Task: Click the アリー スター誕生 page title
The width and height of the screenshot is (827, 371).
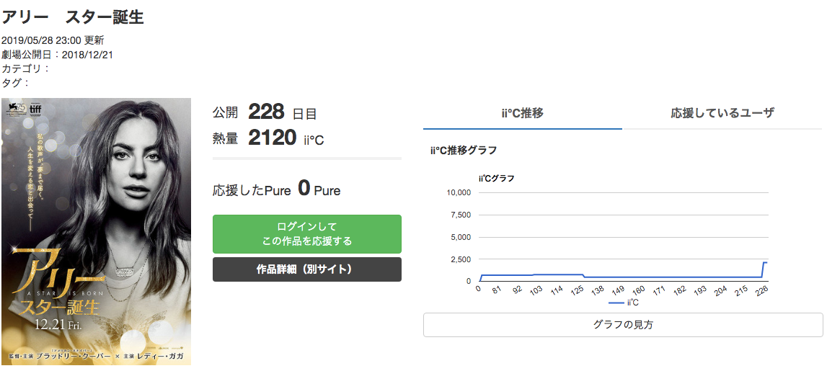Action: [73, 17]
